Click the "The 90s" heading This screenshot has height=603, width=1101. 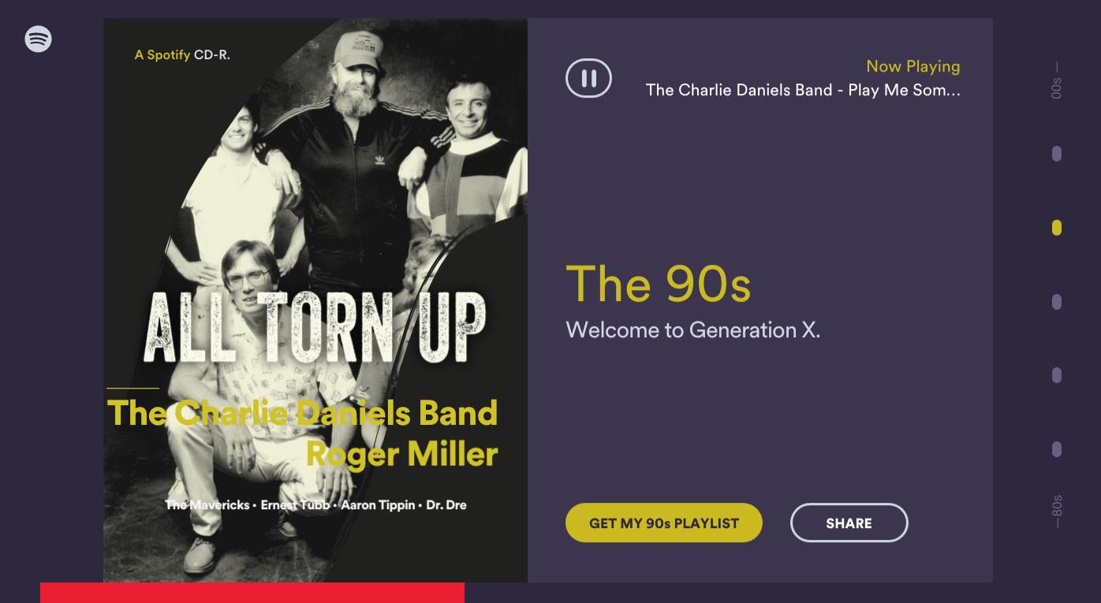point(658,284)
